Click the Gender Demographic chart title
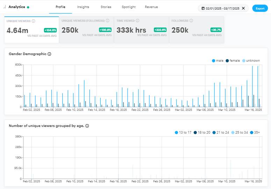This screenshot has height=189, width=271. (28, 54)
